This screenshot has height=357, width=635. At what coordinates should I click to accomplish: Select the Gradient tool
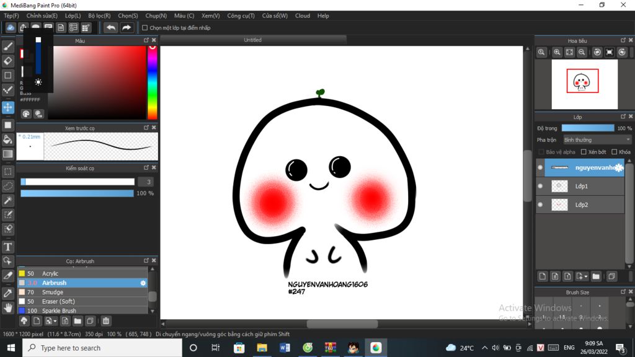[7, 154]
